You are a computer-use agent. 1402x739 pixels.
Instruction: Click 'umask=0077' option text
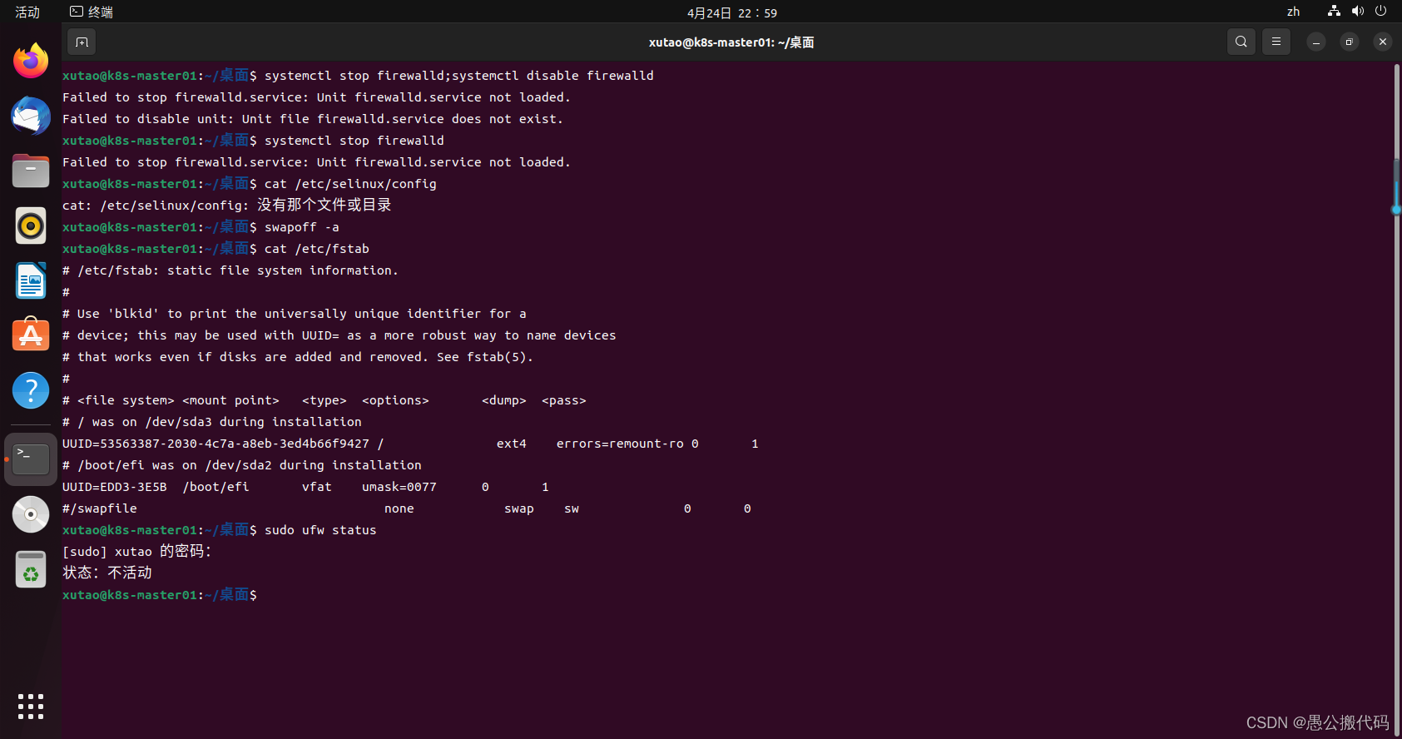[399, 487]
